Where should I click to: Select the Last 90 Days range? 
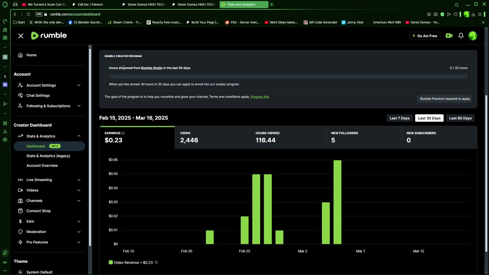pyautogui.click(x=460, y=118)
